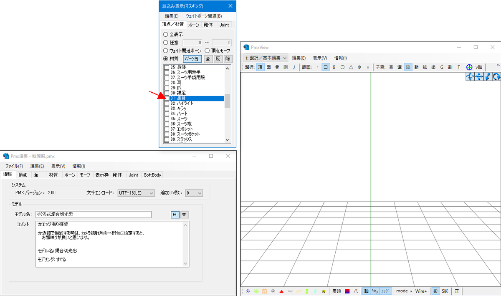The image size is (501, 296).
Task: Switch to 材質 tab in Pmx編集
Action: pyautogui.click(x=53, y=175)
